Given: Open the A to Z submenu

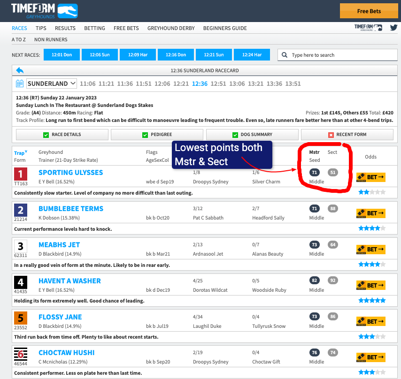Looking at the screenshot, I should 19,39.
